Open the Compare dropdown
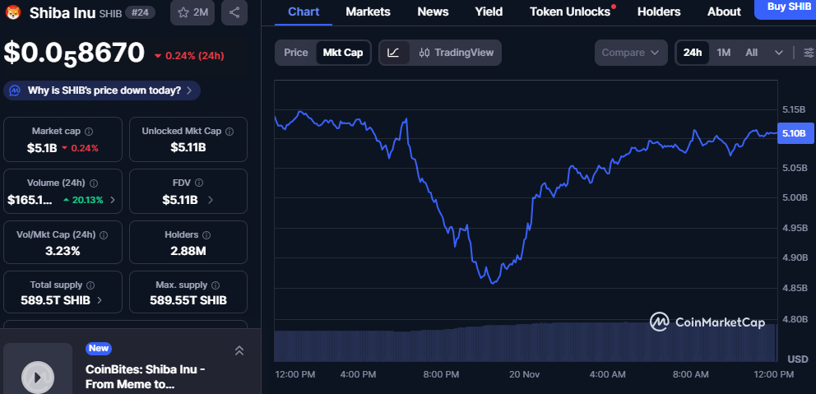816x394 pixels. (630, 53)
